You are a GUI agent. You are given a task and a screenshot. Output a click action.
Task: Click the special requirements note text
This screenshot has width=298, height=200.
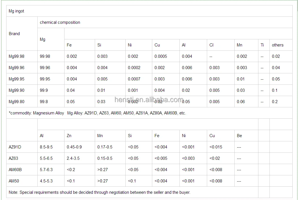pyautogui.click(x=99, y=192)
